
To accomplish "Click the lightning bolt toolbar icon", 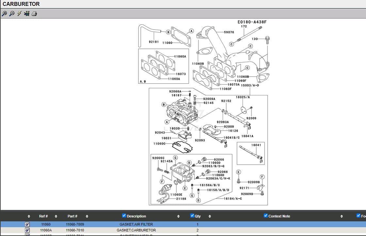I will (x=19, y=14).
